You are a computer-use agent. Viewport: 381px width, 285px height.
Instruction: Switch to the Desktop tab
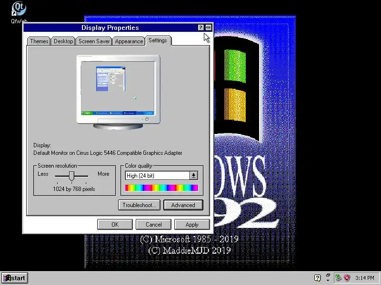pos(63,41)
